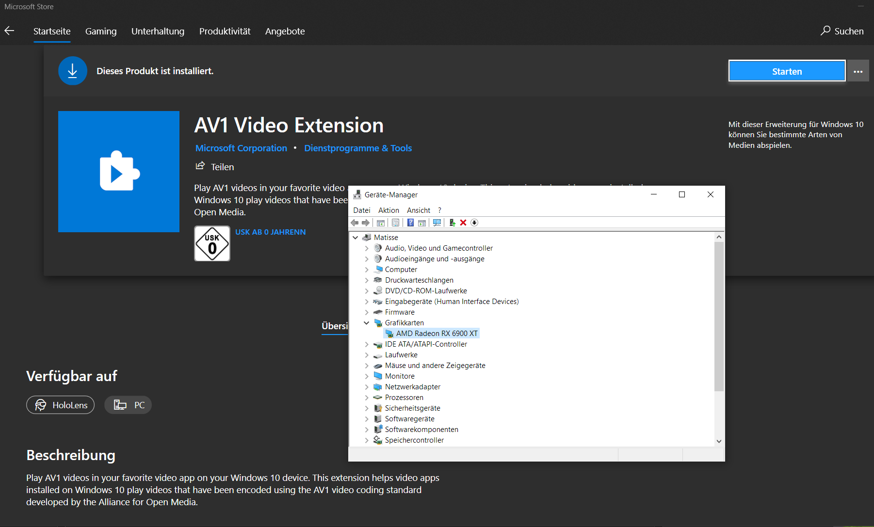874x527 pixels.
Task: Switch to Unterhaltung tab
Action: click(x=158, y=31)
